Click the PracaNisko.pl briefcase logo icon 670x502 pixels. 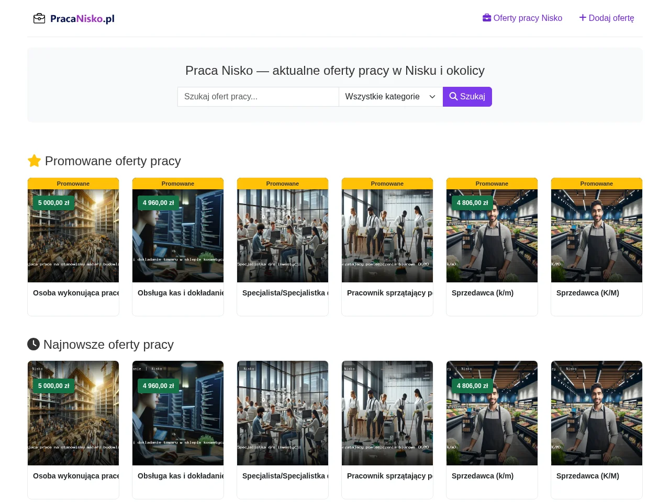point(39,19)
